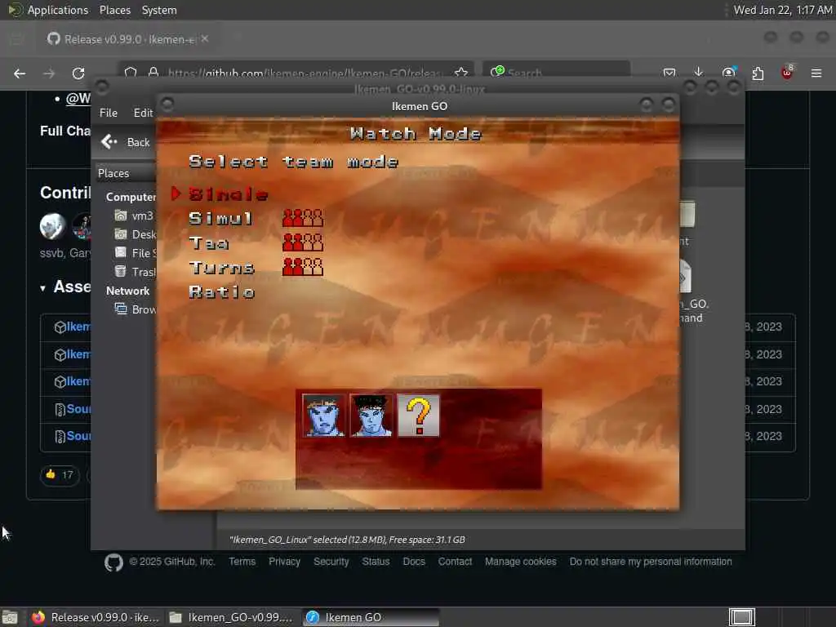Click the address bar site shield icon
Image resolution: width=836 pixels, height=627 pixels.
[x=131, y=73]
